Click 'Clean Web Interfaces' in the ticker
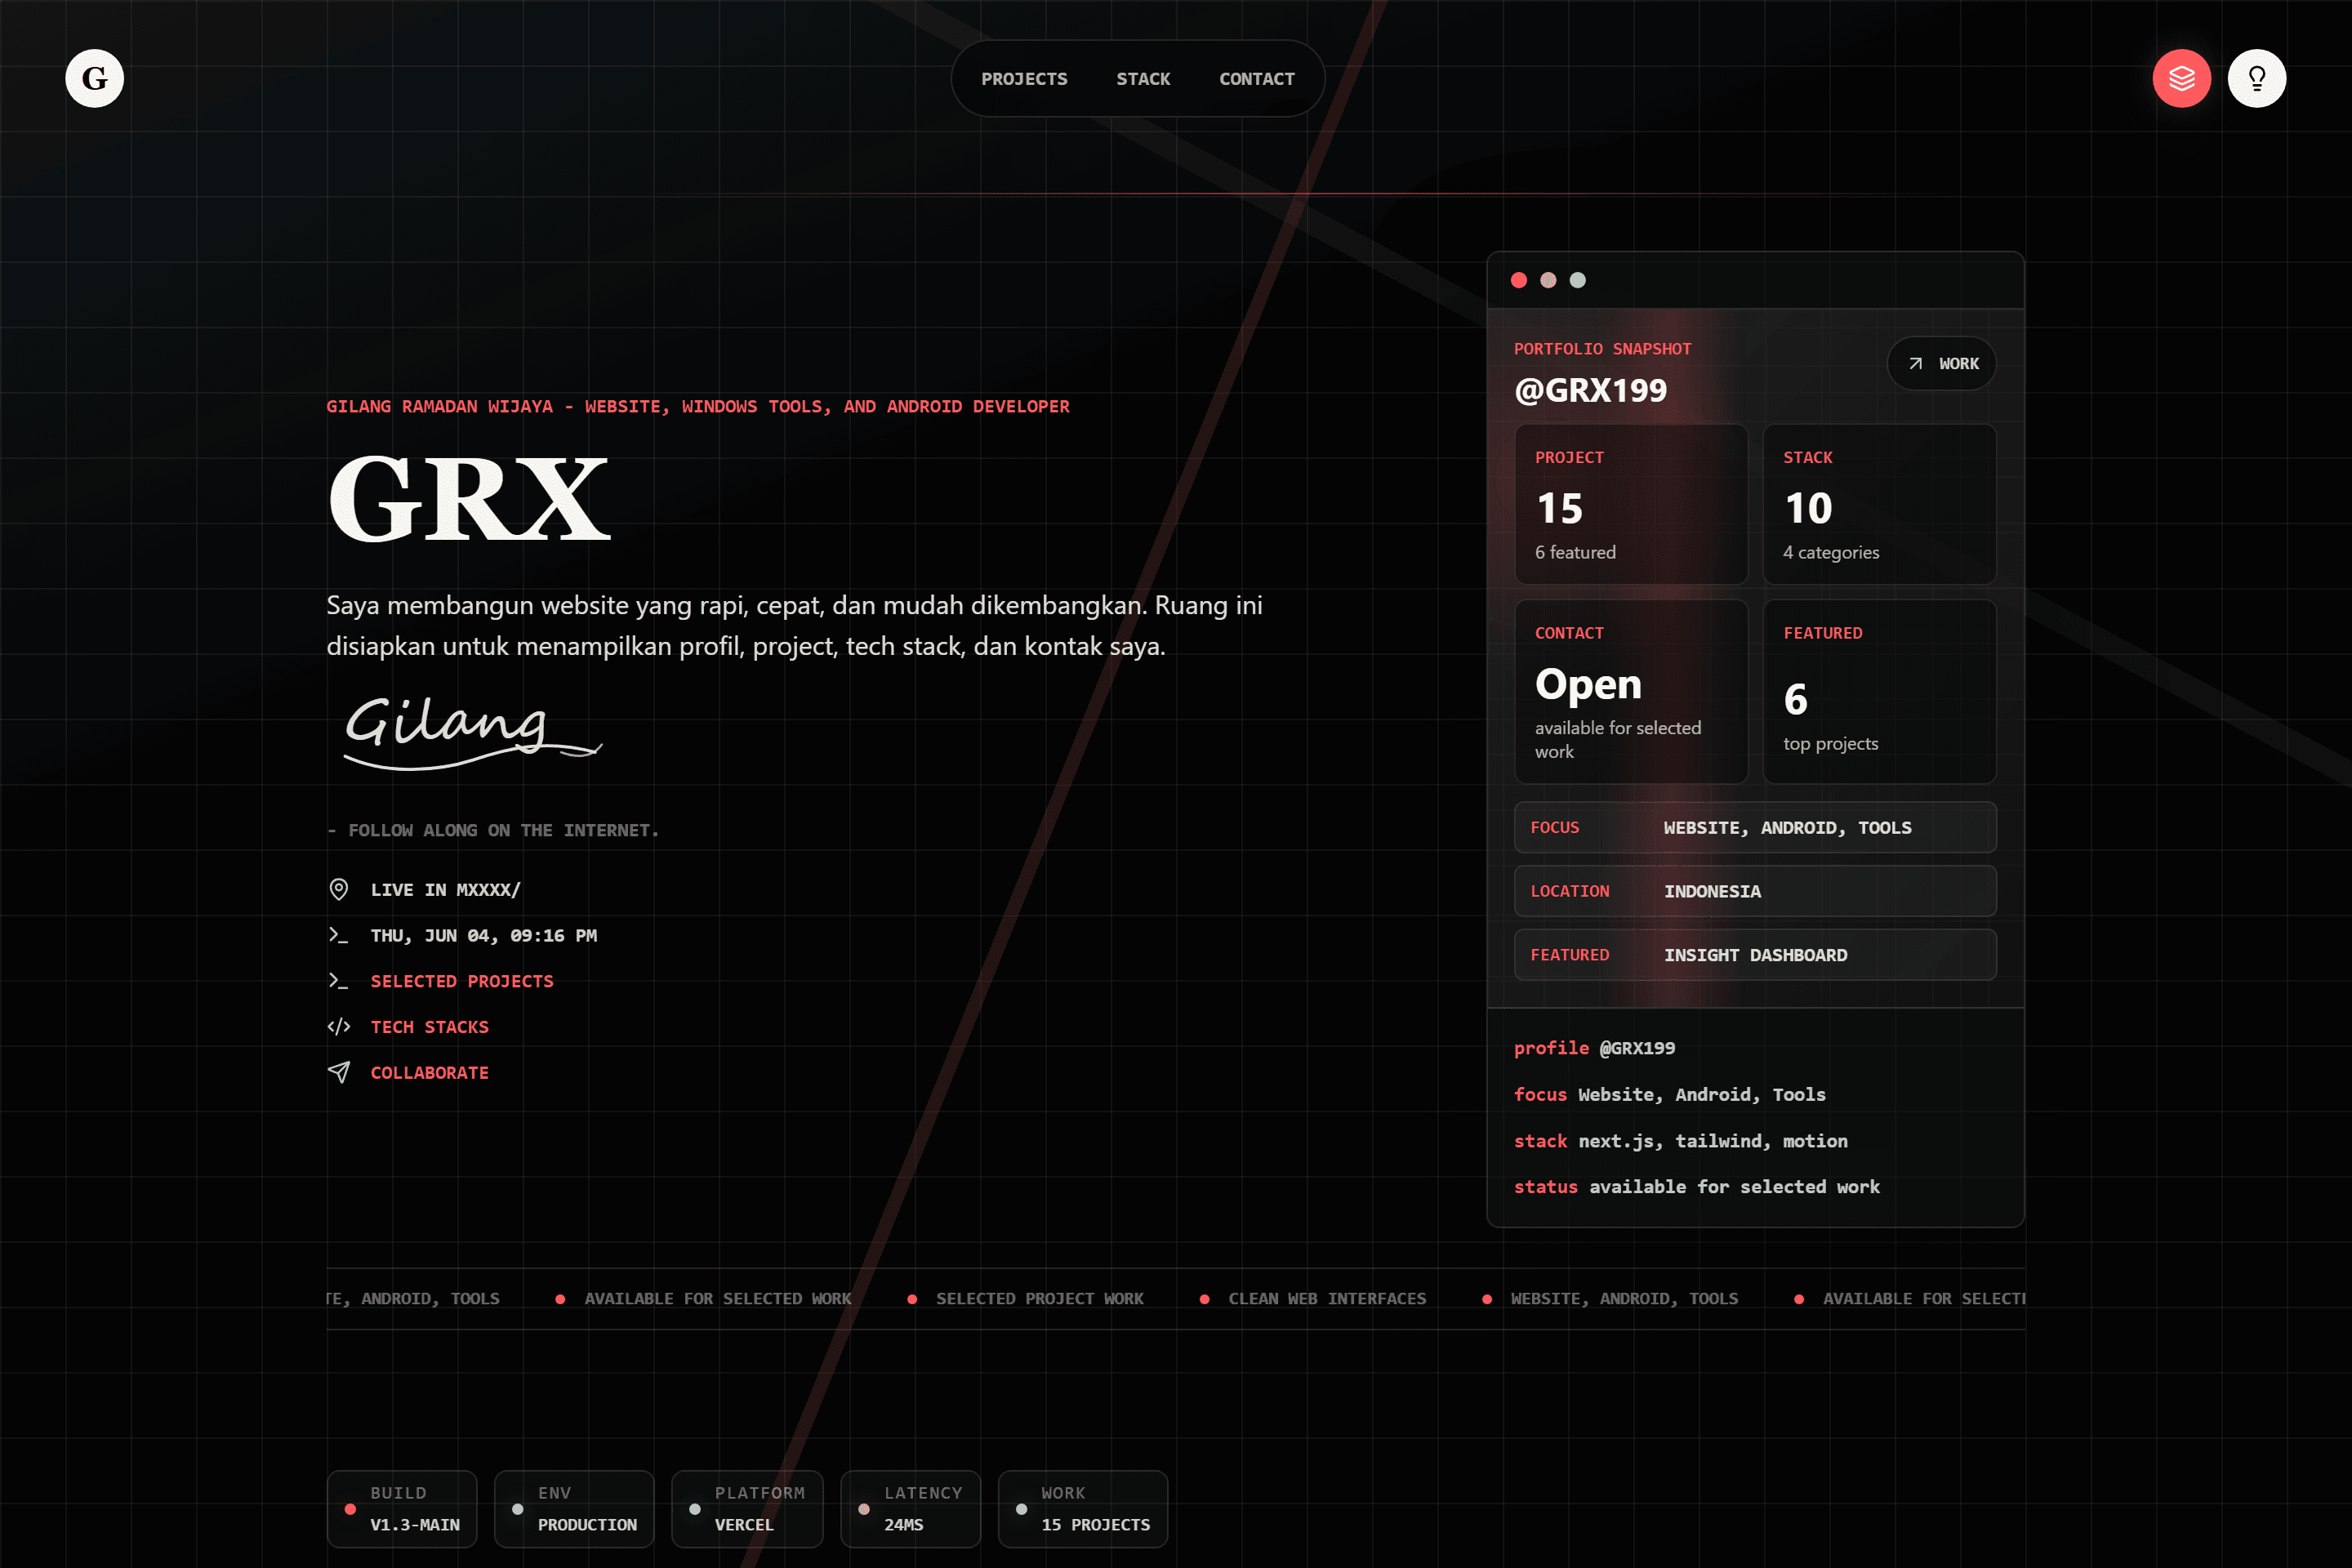The image size is (2352, 1568). (x=1327, y=1298)
